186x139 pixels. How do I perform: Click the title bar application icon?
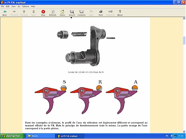pos(2,2)
